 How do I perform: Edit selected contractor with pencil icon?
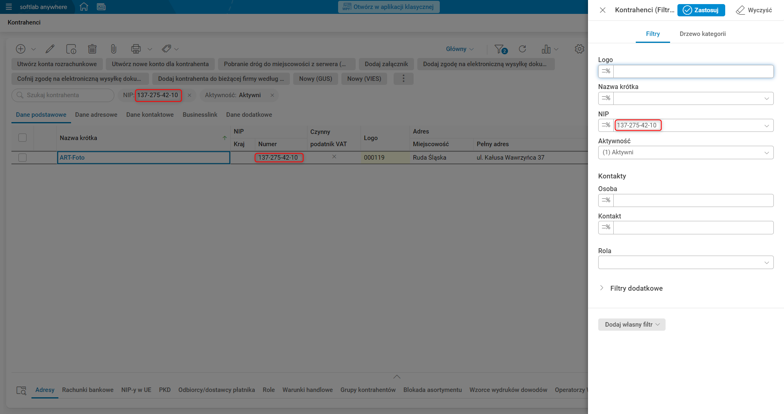(x=50, y=49)
